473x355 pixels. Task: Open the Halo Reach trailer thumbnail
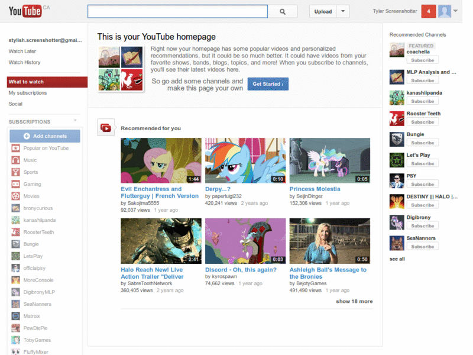161,241
